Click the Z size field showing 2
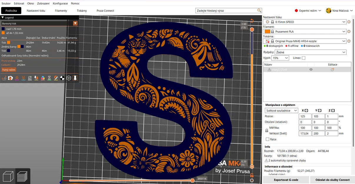 coord(332,133)
